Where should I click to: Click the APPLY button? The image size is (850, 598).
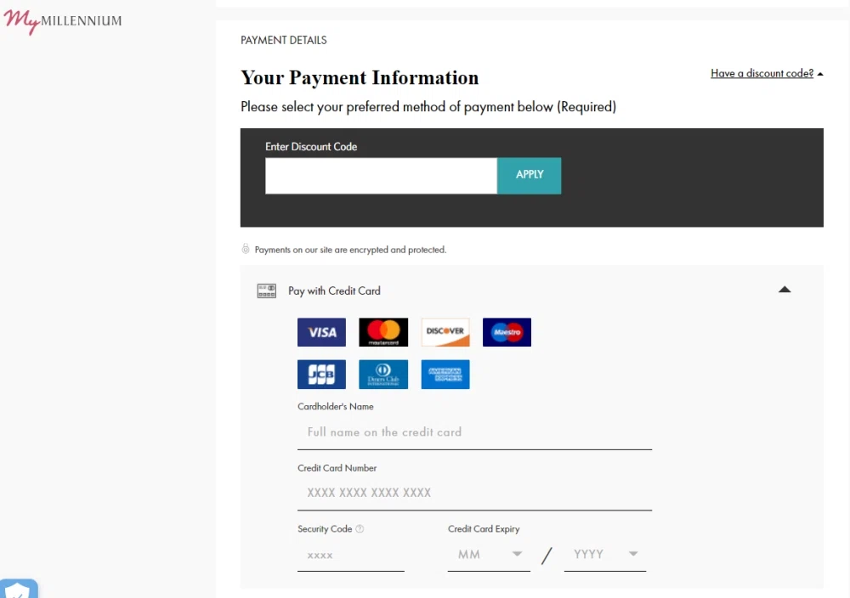coord(529,175)
